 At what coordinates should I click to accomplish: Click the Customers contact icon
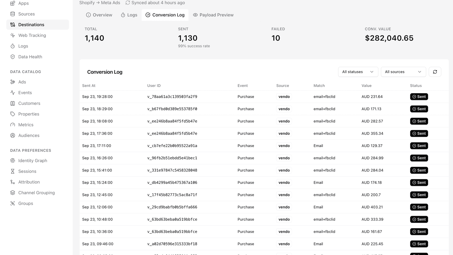12,103
